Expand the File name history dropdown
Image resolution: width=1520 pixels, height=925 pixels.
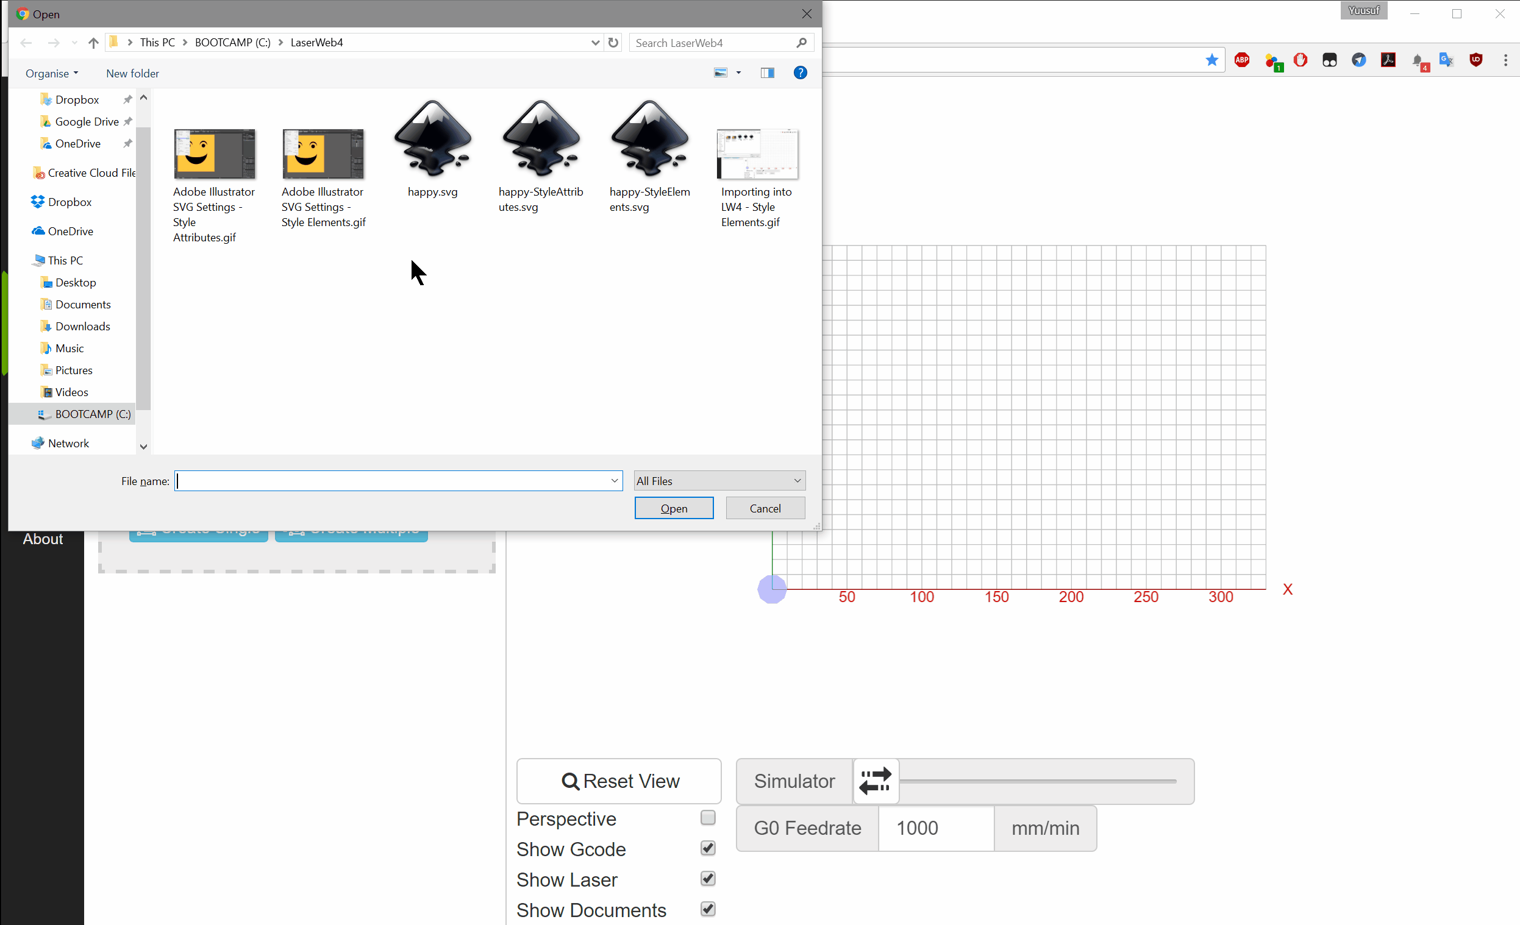tap(615, 481)
